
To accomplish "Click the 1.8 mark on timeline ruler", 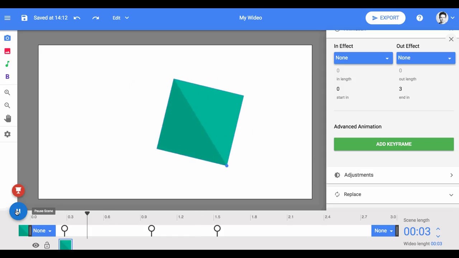I will (x=254, y=217).
